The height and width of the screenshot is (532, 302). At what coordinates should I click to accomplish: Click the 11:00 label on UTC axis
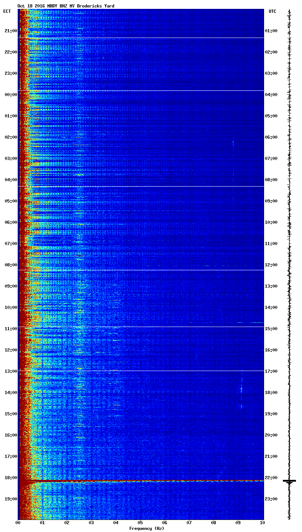(x=271, y=244)
